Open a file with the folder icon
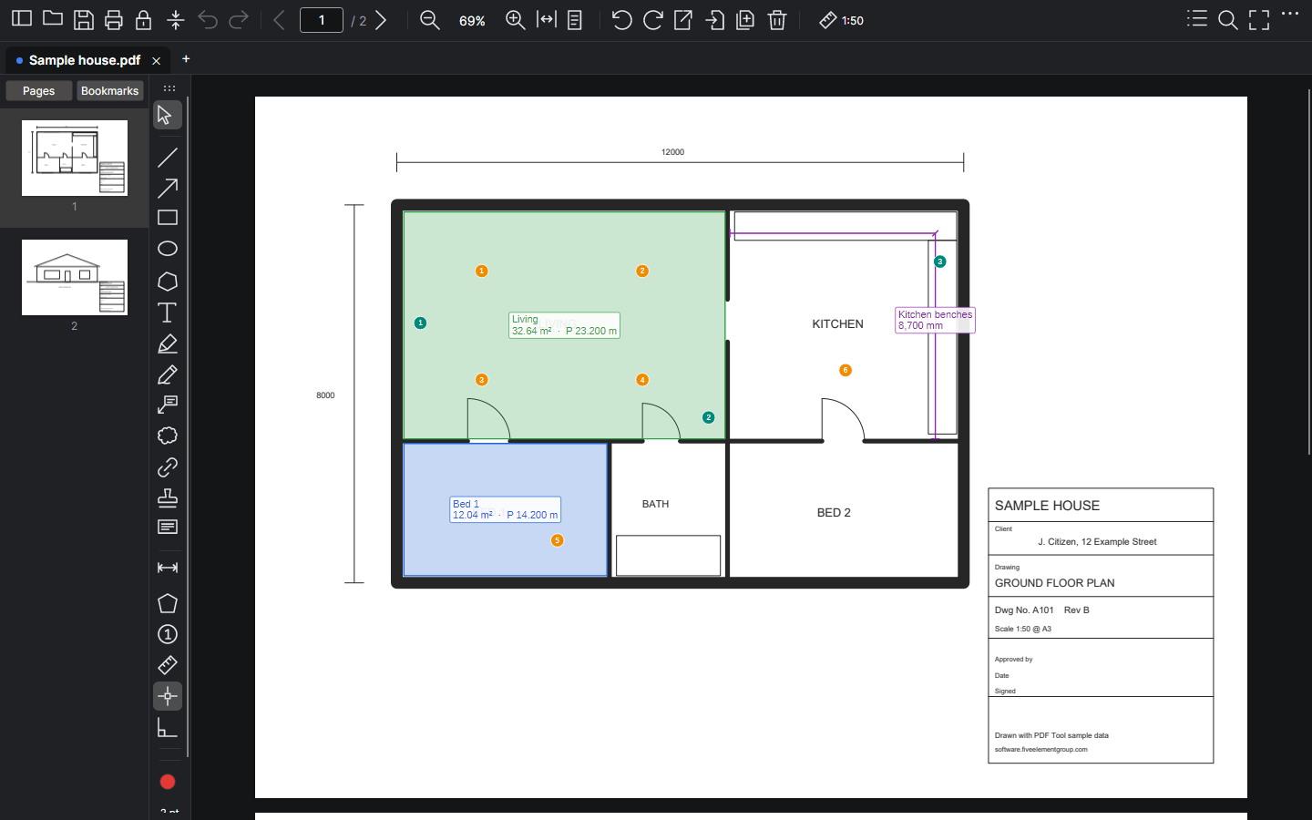1312x820 pixels. click(53, 19)
